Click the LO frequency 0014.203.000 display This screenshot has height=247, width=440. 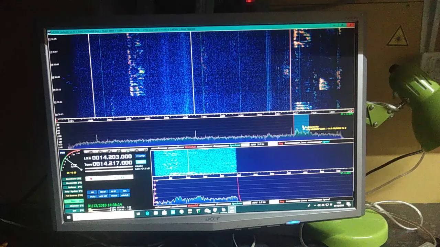112,157
